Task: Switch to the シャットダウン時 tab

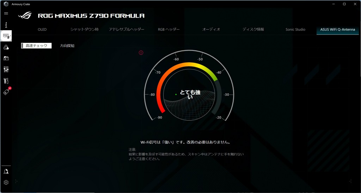Action: 84,30
